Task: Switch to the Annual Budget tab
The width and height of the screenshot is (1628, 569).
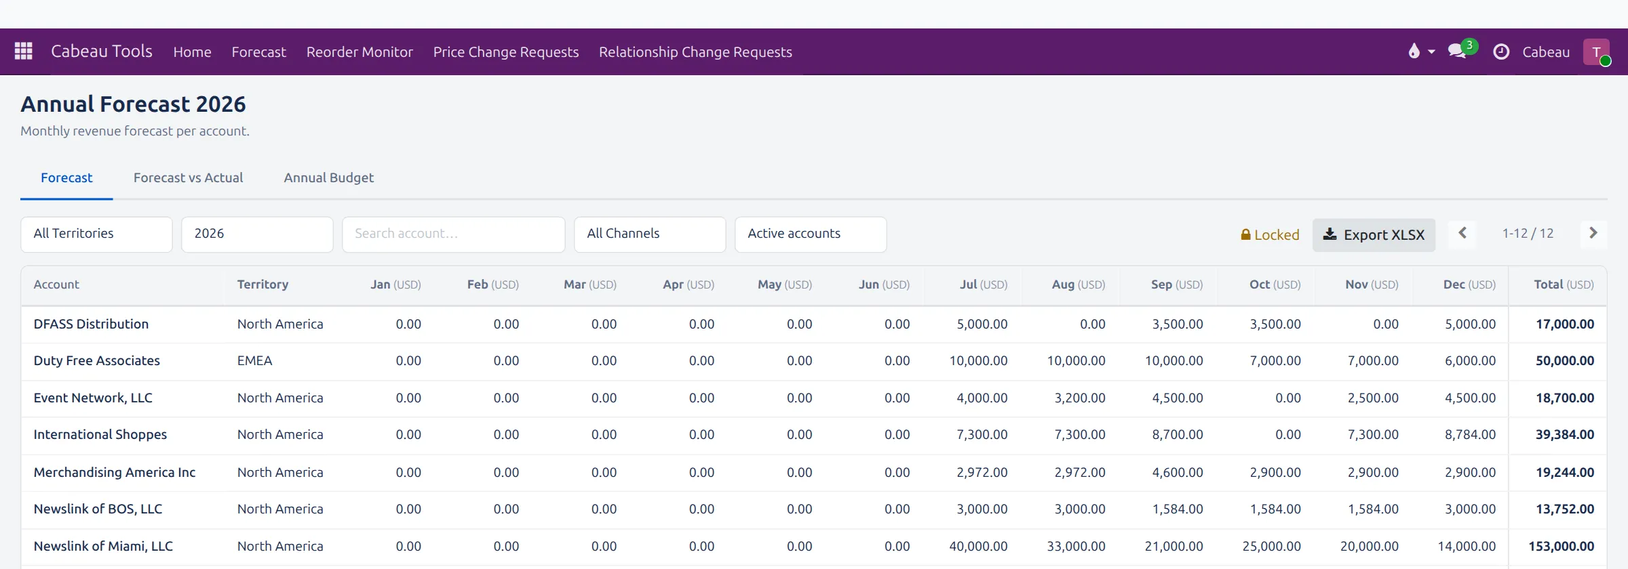Action: (329, 177)
